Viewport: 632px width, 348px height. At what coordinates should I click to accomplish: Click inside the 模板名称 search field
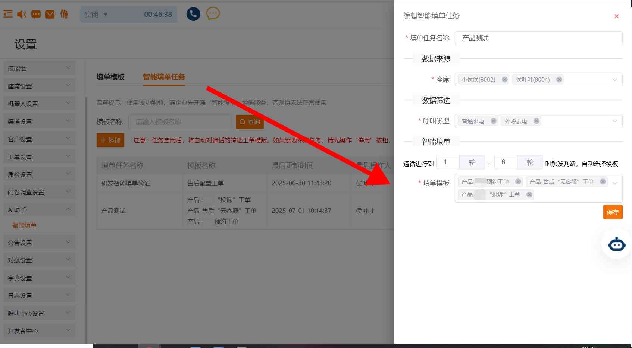point(179,121)
